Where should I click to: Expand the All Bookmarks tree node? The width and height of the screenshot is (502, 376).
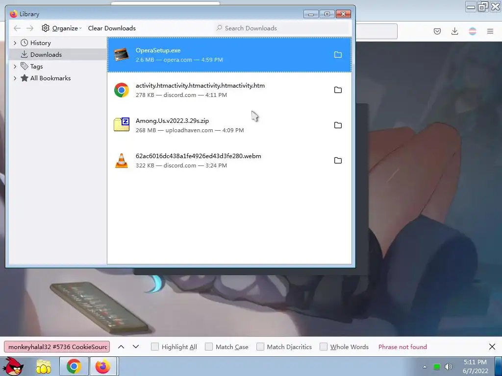pyautogui.click(x=15, y=78)
